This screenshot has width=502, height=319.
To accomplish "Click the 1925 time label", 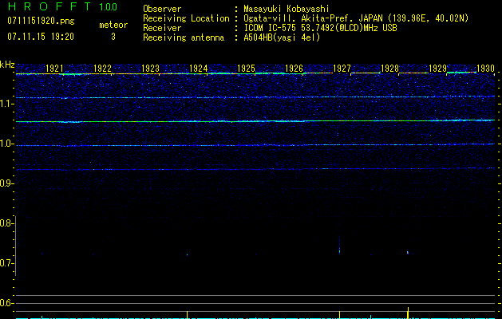I will [247, 69].
